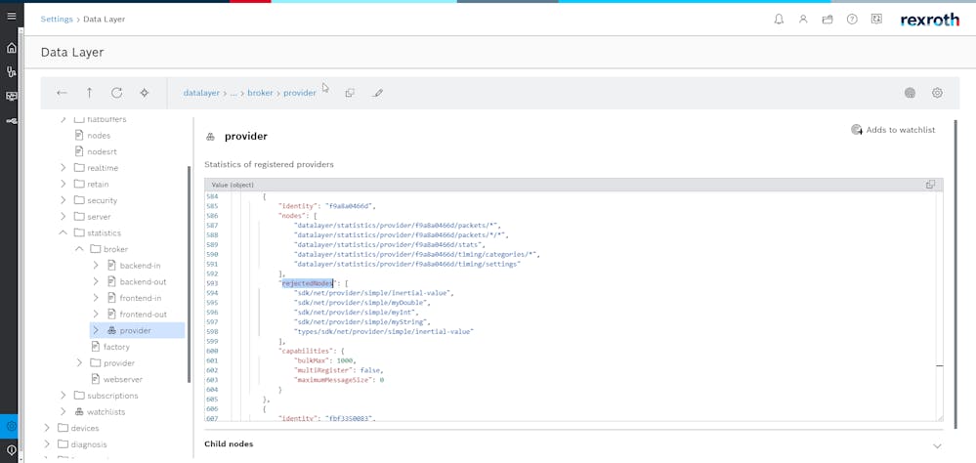Screen dimensions: 976x463
Task: Click Settings breadcrumb link
Action: click(x=57, y=19)
